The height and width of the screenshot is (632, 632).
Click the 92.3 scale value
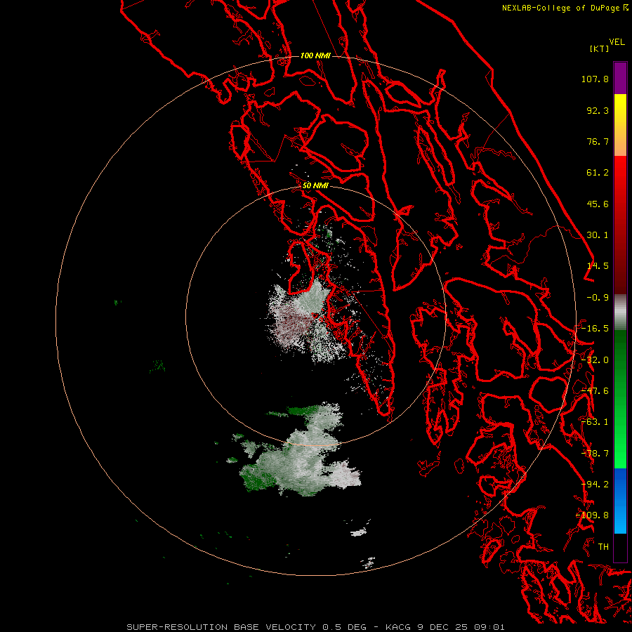(598, 110)
